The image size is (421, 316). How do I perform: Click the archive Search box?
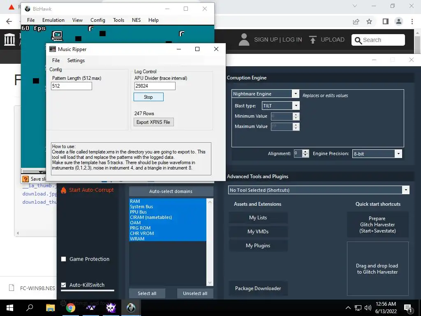tap(378, 40)
